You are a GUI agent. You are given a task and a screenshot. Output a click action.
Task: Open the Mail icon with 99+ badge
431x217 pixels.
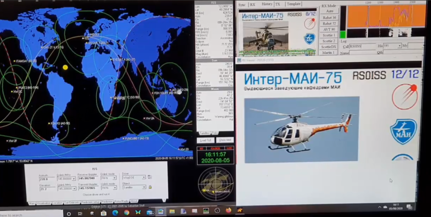click(150, 212)
